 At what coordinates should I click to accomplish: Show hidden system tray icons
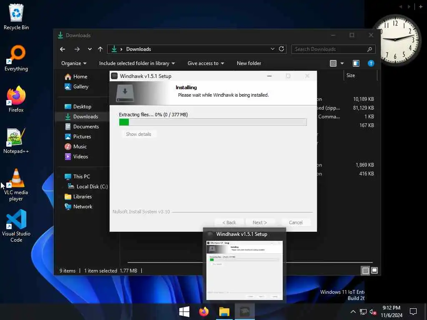[353, 312]
